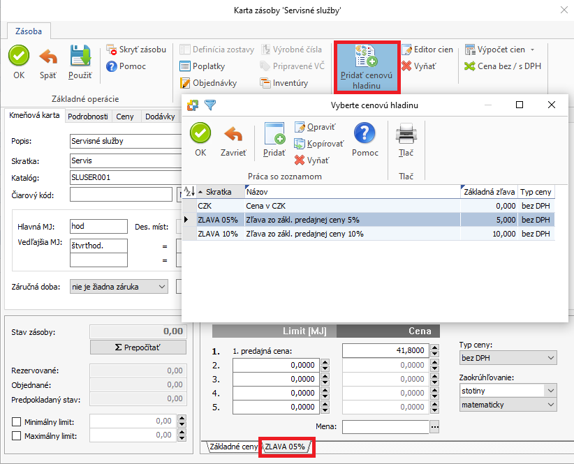Switch to Základné ceny bottom tab
This screenshot has width=574, height=464.
[233, 447]
